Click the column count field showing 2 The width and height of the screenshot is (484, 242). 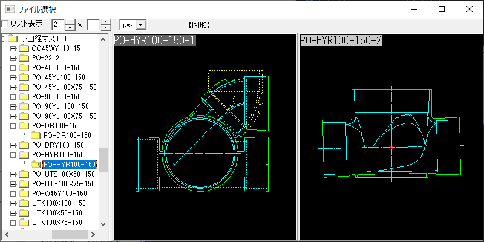click(58, 25)
